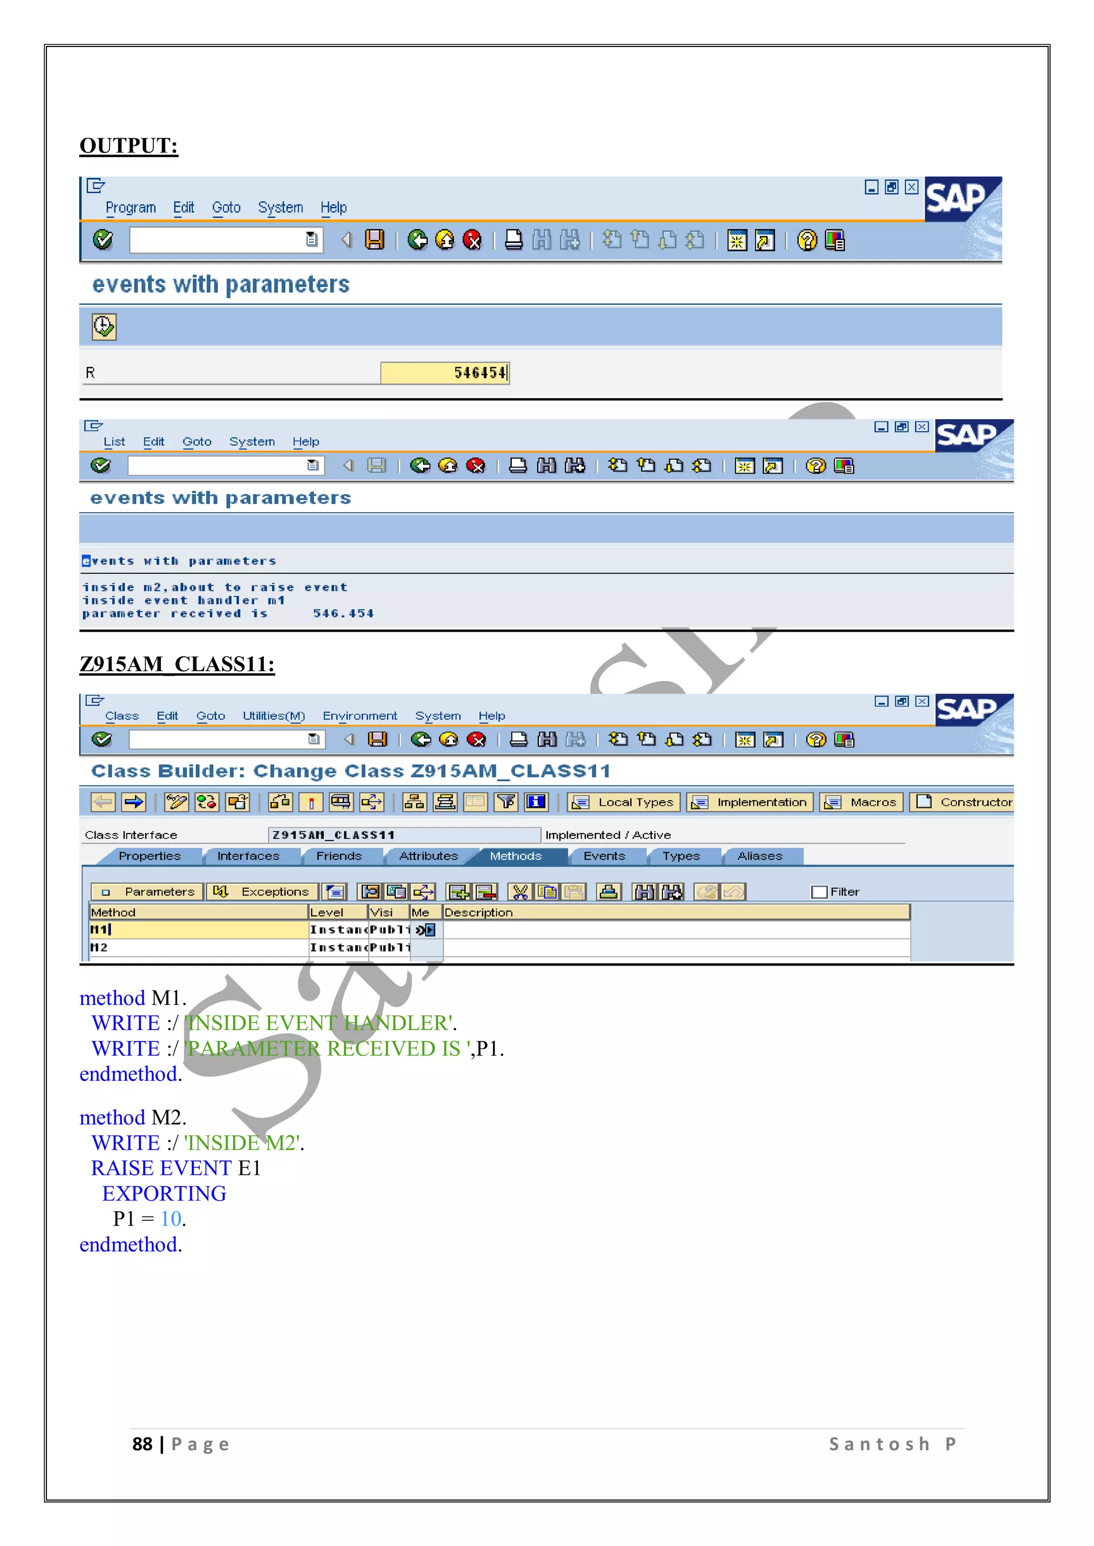Click the Local Types button
Viewport: 1094px width, 1546px height.
click(624, 802)
